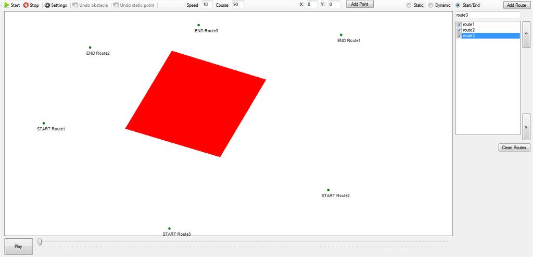533x257 pixels.
Task: Select the Static radio button
Action: (409, 5)
